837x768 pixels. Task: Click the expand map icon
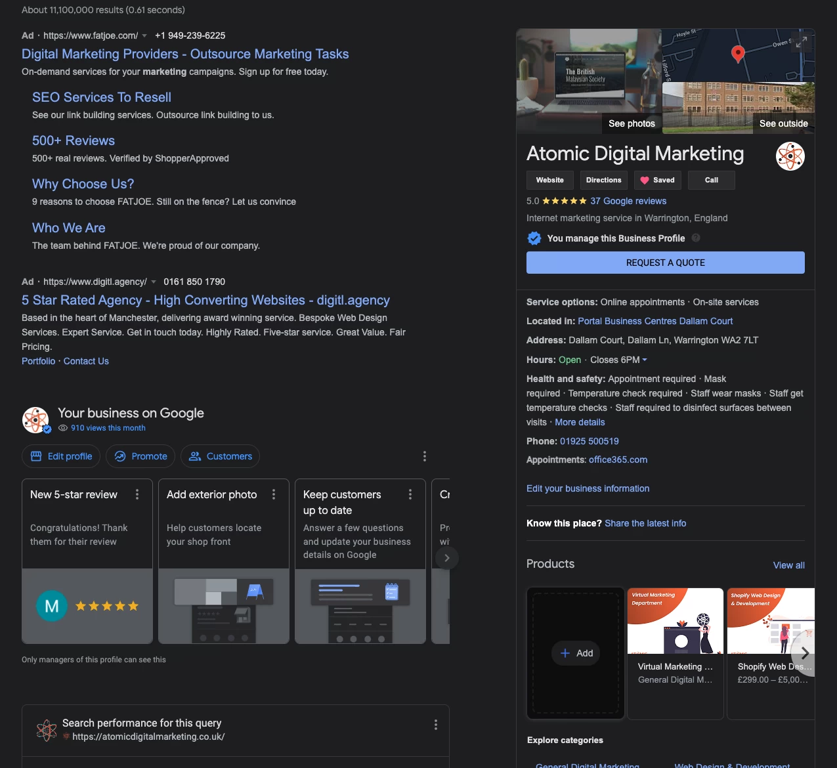coord(802,42)
